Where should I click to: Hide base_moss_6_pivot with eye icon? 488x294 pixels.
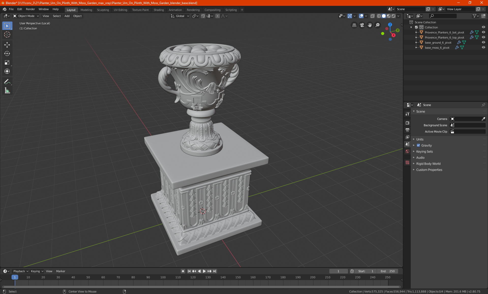point(483,48)
